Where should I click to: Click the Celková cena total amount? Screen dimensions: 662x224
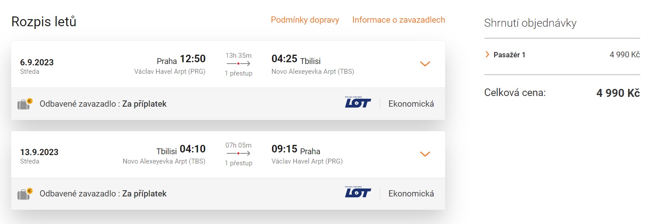tap(618, 93)
